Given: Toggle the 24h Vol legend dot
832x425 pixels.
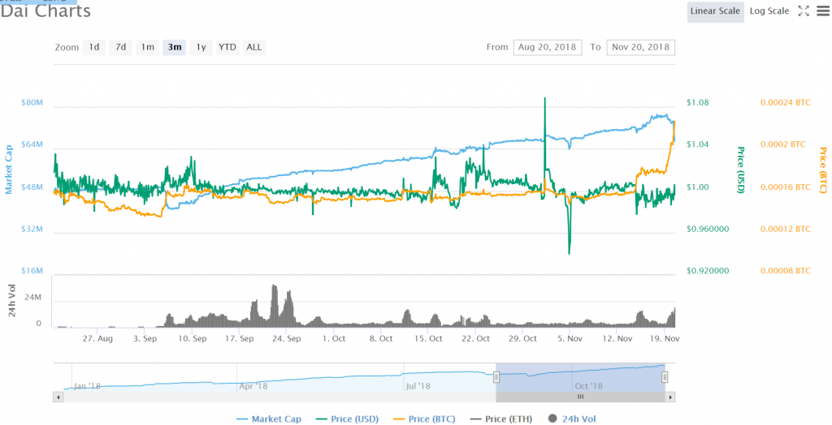Looking at the screenshot, I should coord(553,419).
